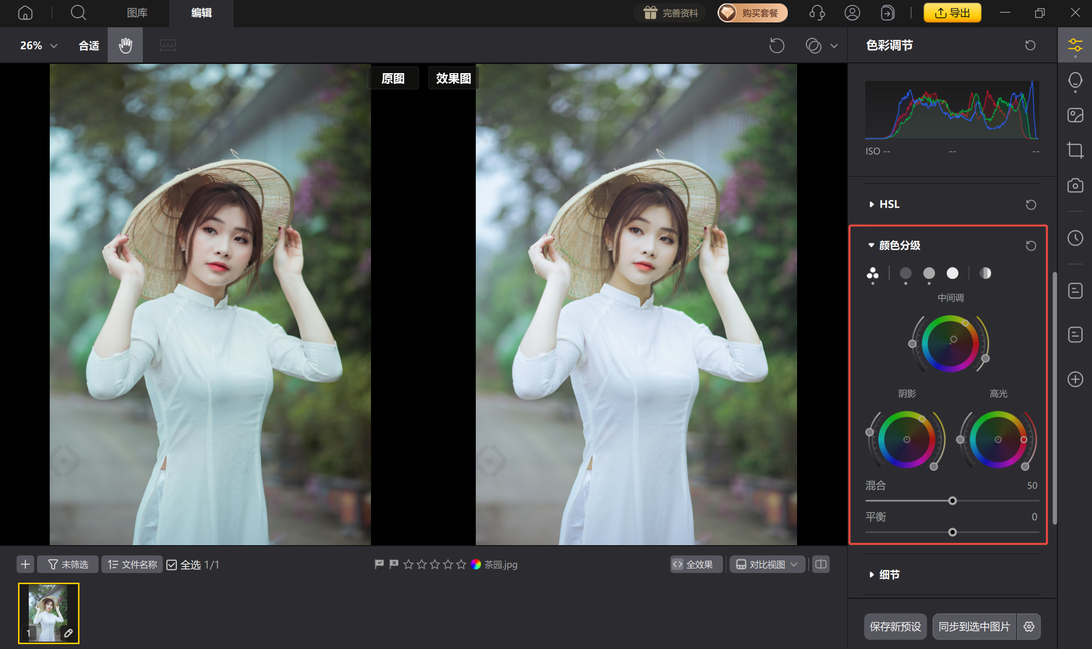Switch to highlights-only color wheel mode
This screenshot has height=649, width=1092.
click(x=952, y=273)
